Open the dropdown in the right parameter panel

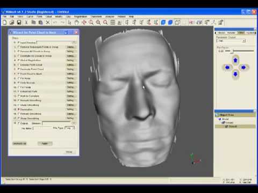231,41
